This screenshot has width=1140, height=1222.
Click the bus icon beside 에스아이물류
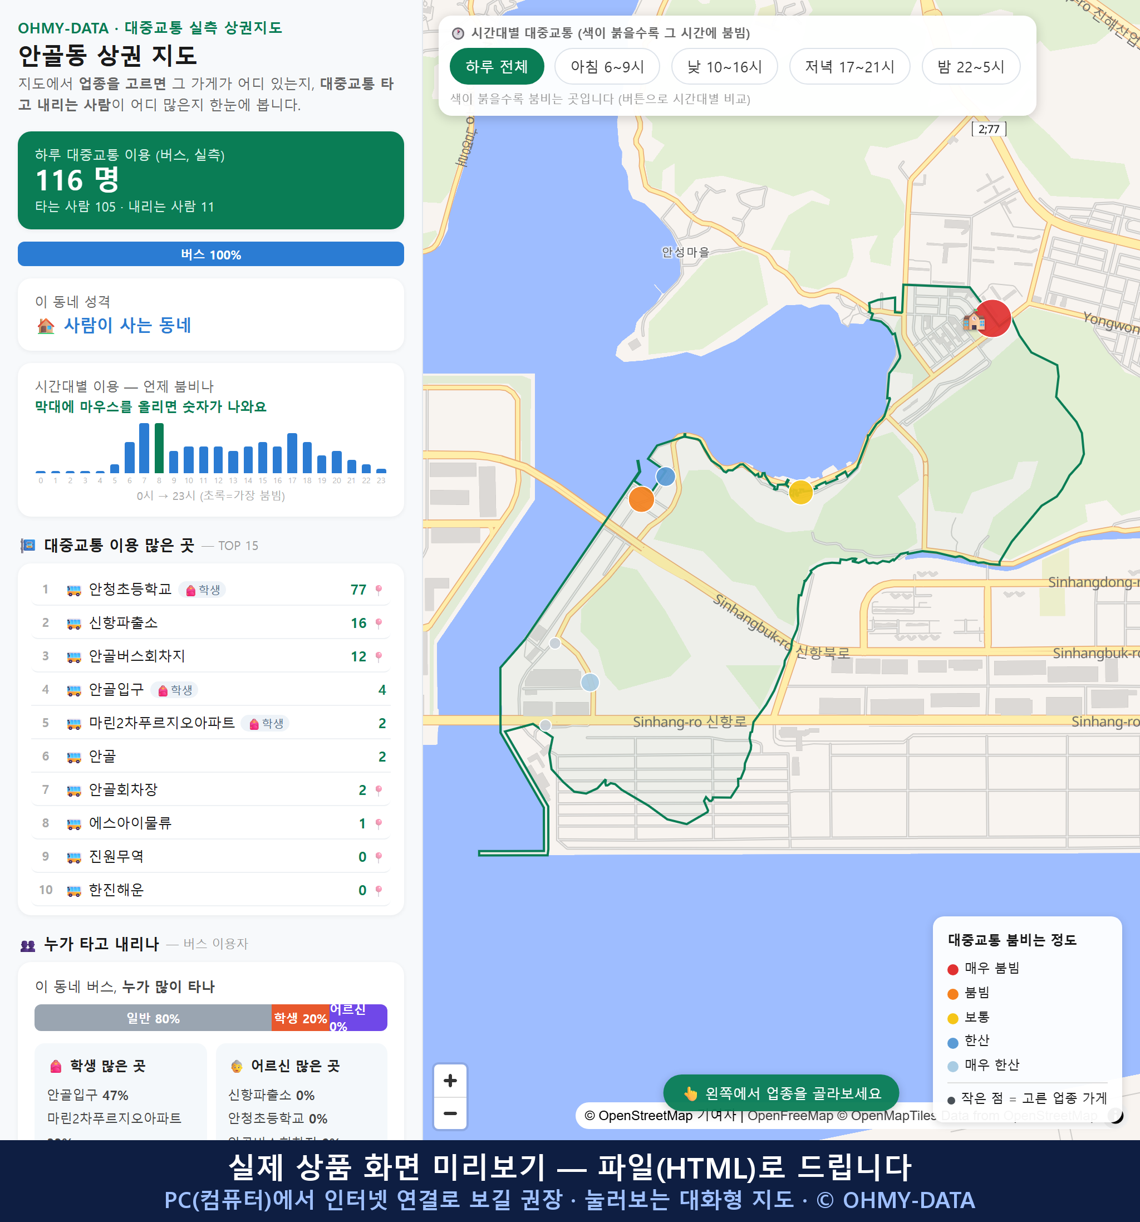point(73,824)
